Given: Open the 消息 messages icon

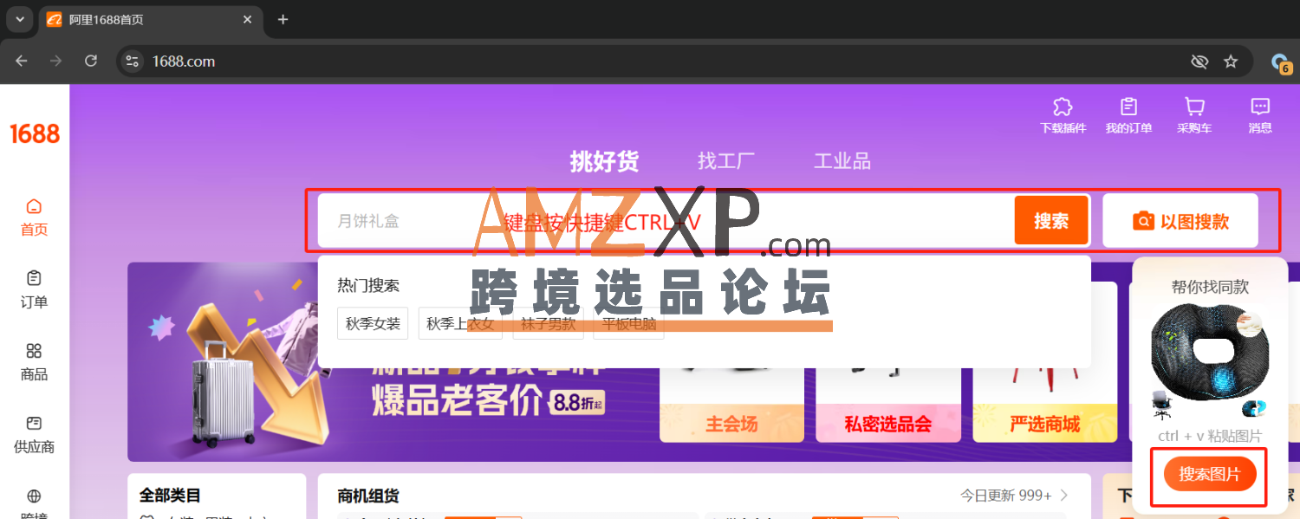Looking at the screenshot, I should click(x=1260, y=107).
